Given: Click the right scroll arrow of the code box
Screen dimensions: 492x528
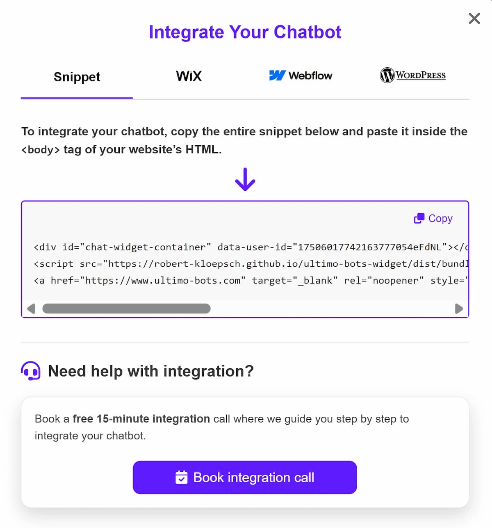Looking at the screenshot, I should pyautogui.click(x=459, y=309).
